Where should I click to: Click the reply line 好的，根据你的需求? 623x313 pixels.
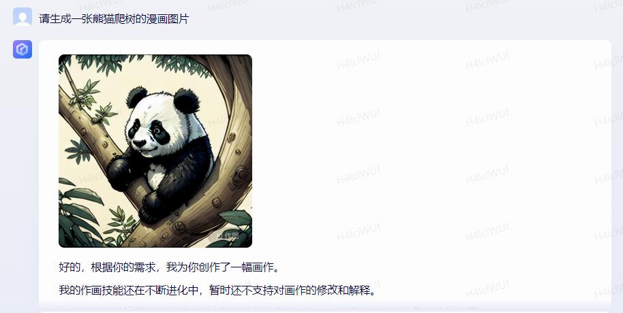point(170,267)
